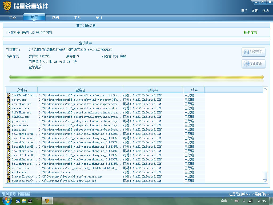Select the psxrun.exe file name
This screenshot has height=205, width=273.
(20, 125)
